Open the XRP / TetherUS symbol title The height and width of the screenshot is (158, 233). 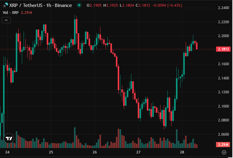(x=41, y=5)
